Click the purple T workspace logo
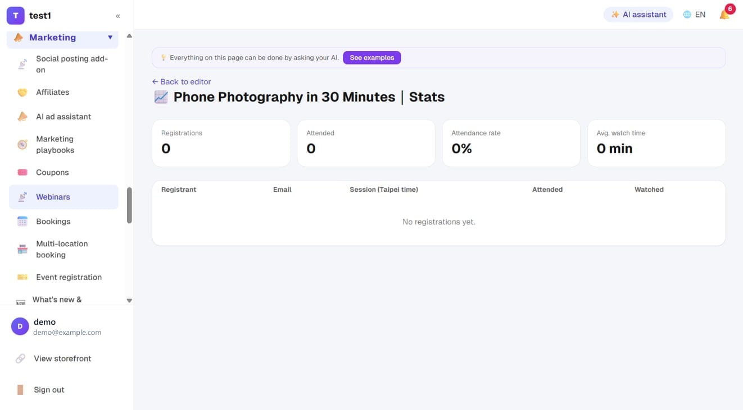The width and height of the screenshot is (743, 410). click(x=15, y=16)
